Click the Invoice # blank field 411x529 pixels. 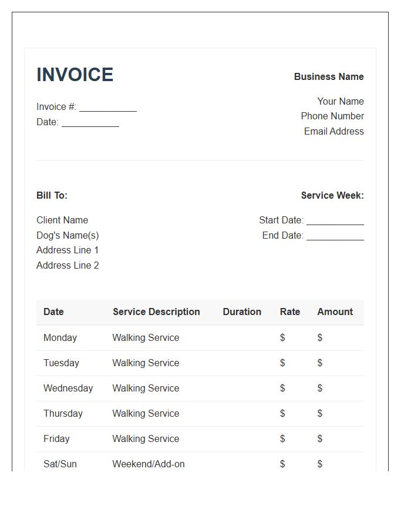pos(108,107)
